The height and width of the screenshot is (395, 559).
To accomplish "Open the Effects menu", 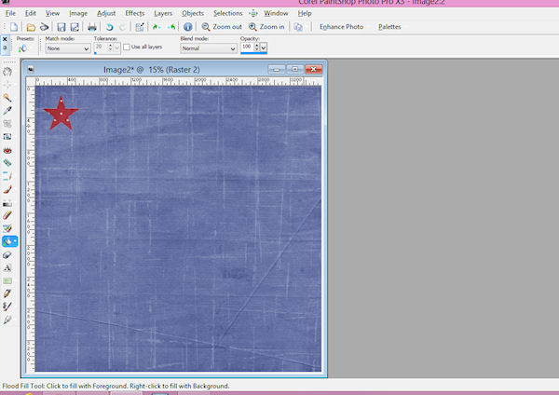I will 135,13.
